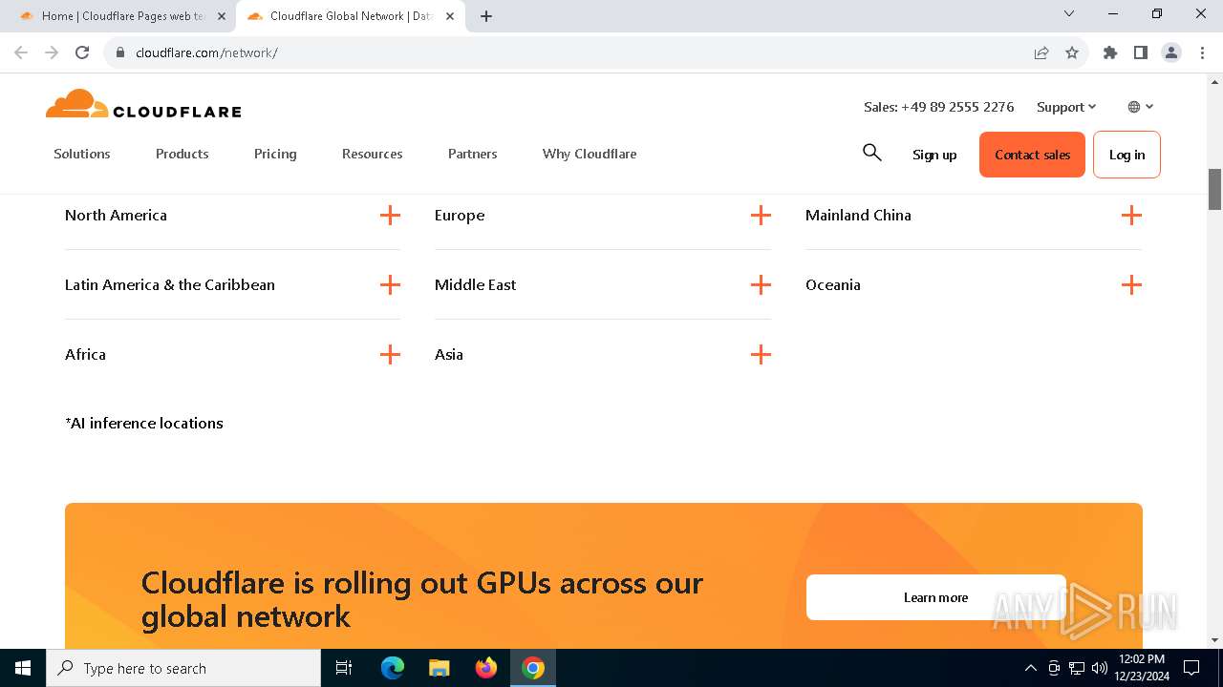This screenshot has width=1223, height=687.
Task: Close the Cloudflare Global Network tab
Action: [x=450, y=16]
